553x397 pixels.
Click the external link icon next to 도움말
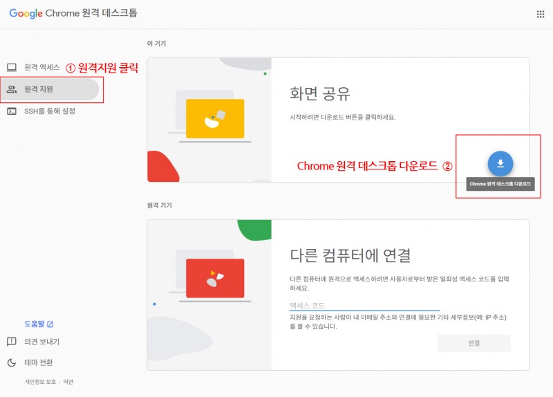50,324
